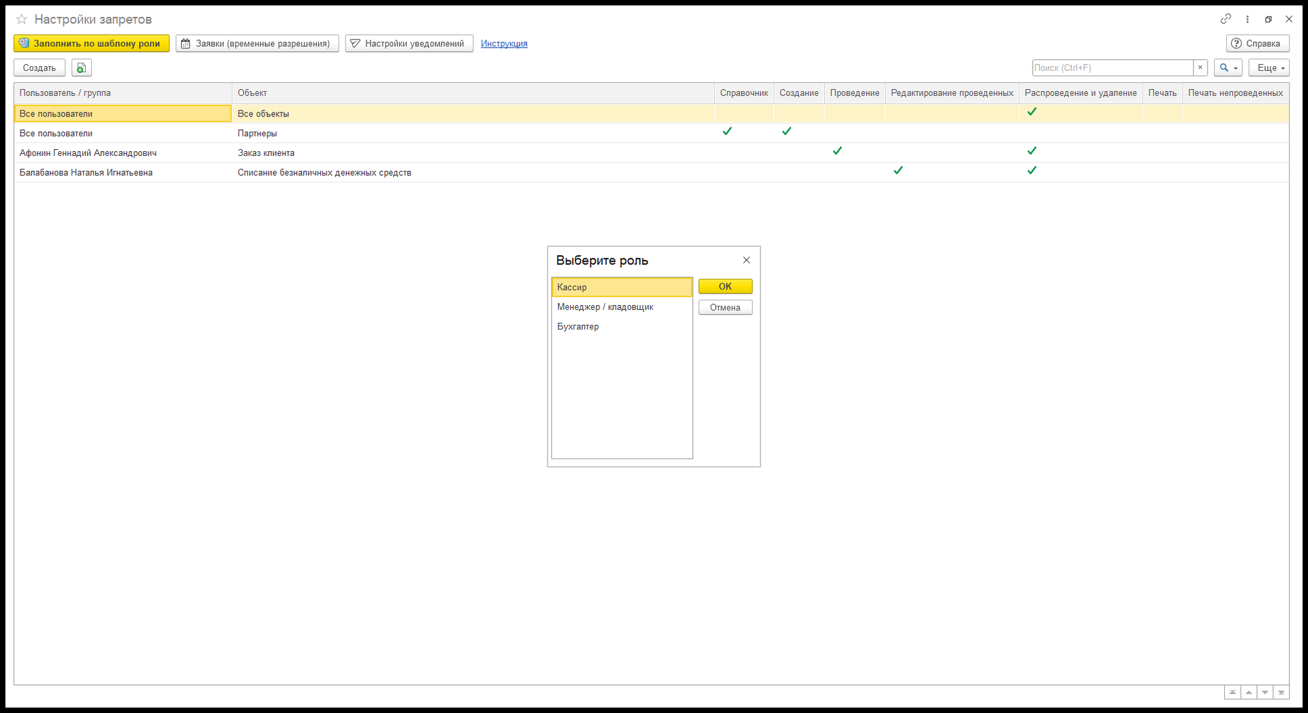Screen dimensions: 1308x713
Task: Move down one page in the list
Action: pos(1264,692)
